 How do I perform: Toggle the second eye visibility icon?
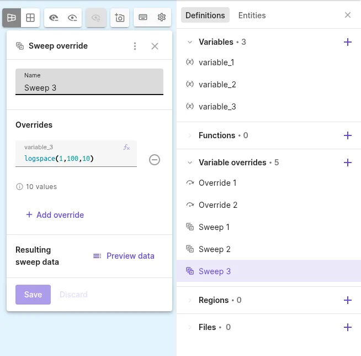click(72, 18)
